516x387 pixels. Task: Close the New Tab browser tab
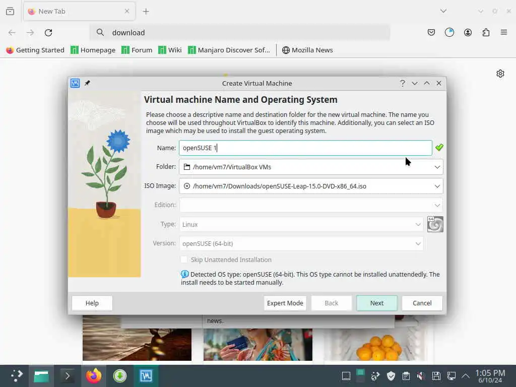tap(126, 12)
